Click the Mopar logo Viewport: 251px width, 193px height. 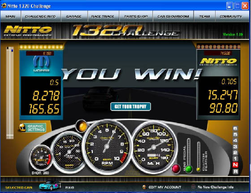(x=41, y=64)
